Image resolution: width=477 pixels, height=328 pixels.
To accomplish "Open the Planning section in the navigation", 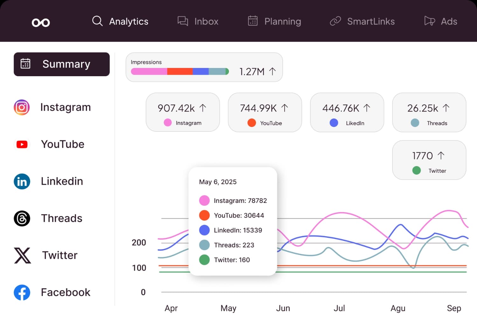I will [274, 21].
